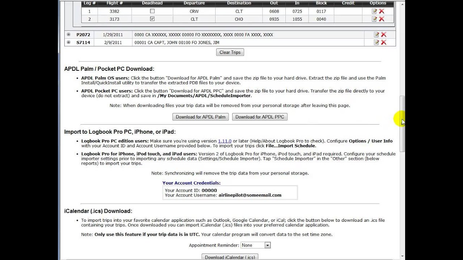Click block time 0040
This screenshot has width=463, height=260.
(321, 19)
